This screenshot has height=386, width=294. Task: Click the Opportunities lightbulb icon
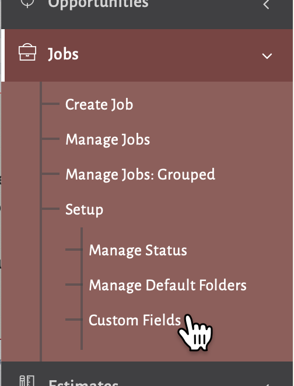pyautogui.click(x=27, y=3)
